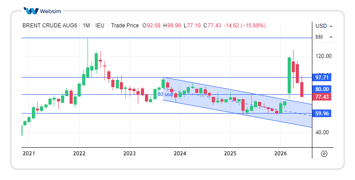Viewport: 355px width, 180px height.
Task: Click the Websim brand name text
Action: point(50,11)
